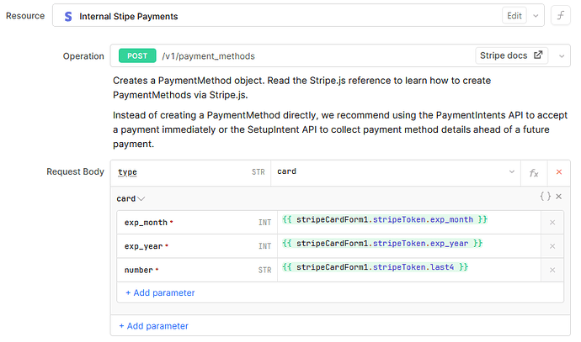Screen dimensions: 581x342
Task: Click the dropdown chevron in type row
Action: [x=512, y=171]
